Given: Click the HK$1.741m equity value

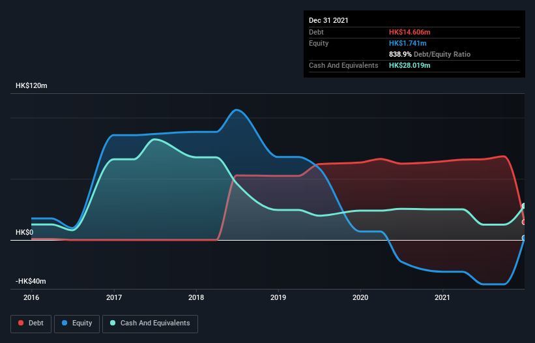Looking at the screenshot, I should (x=408, y=43).
